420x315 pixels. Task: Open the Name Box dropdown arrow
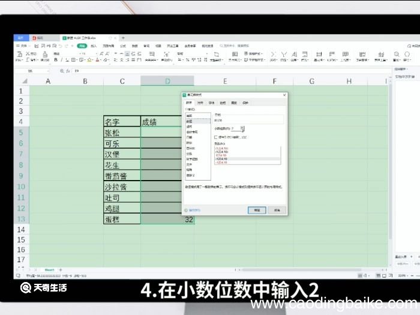[x=48, y=71]
